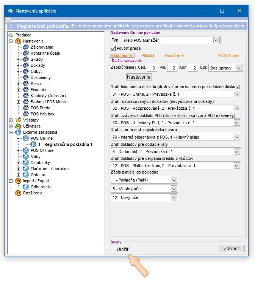Viewport: 255px width, 281px height.
Task: Click the Výstupy folder icon
Action: 18,120
